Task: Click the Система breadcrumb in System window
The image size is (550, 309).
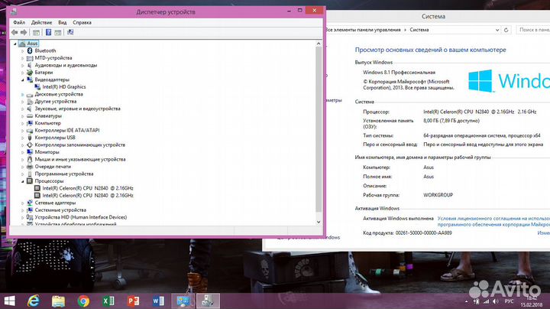Action: [x=419, y=30]
